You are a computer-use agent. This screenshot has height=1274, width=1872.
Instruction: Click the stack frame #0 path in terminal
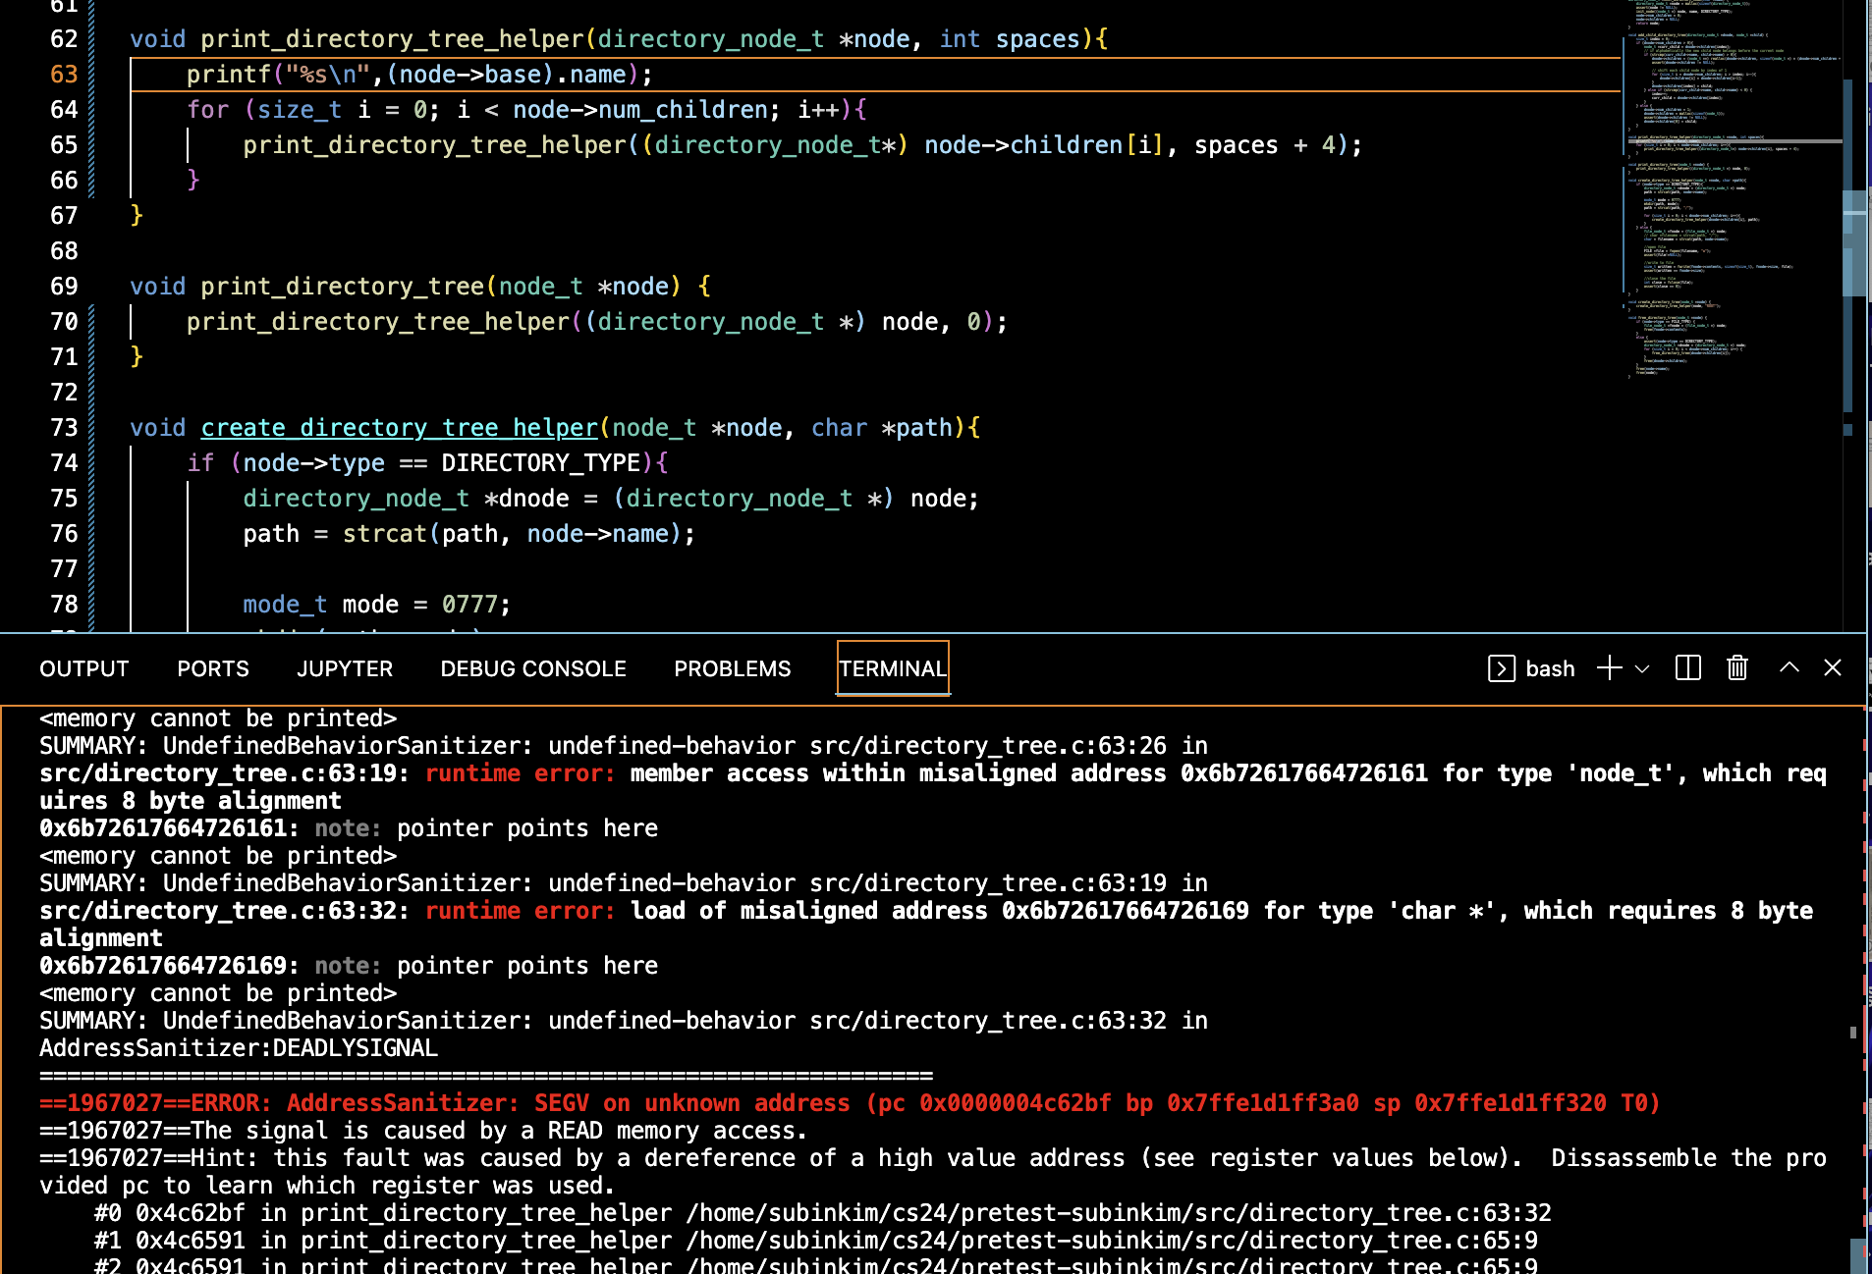[x=1119, y=1213]
